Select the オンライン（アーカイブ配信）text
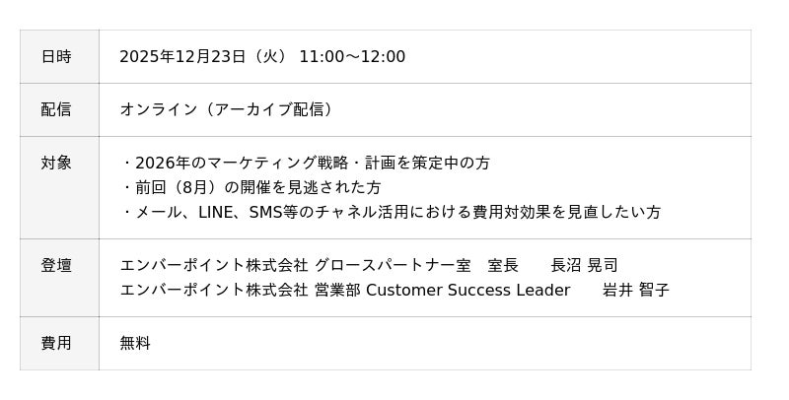This screenshot has height=400, width=789. tap(227, 109)
